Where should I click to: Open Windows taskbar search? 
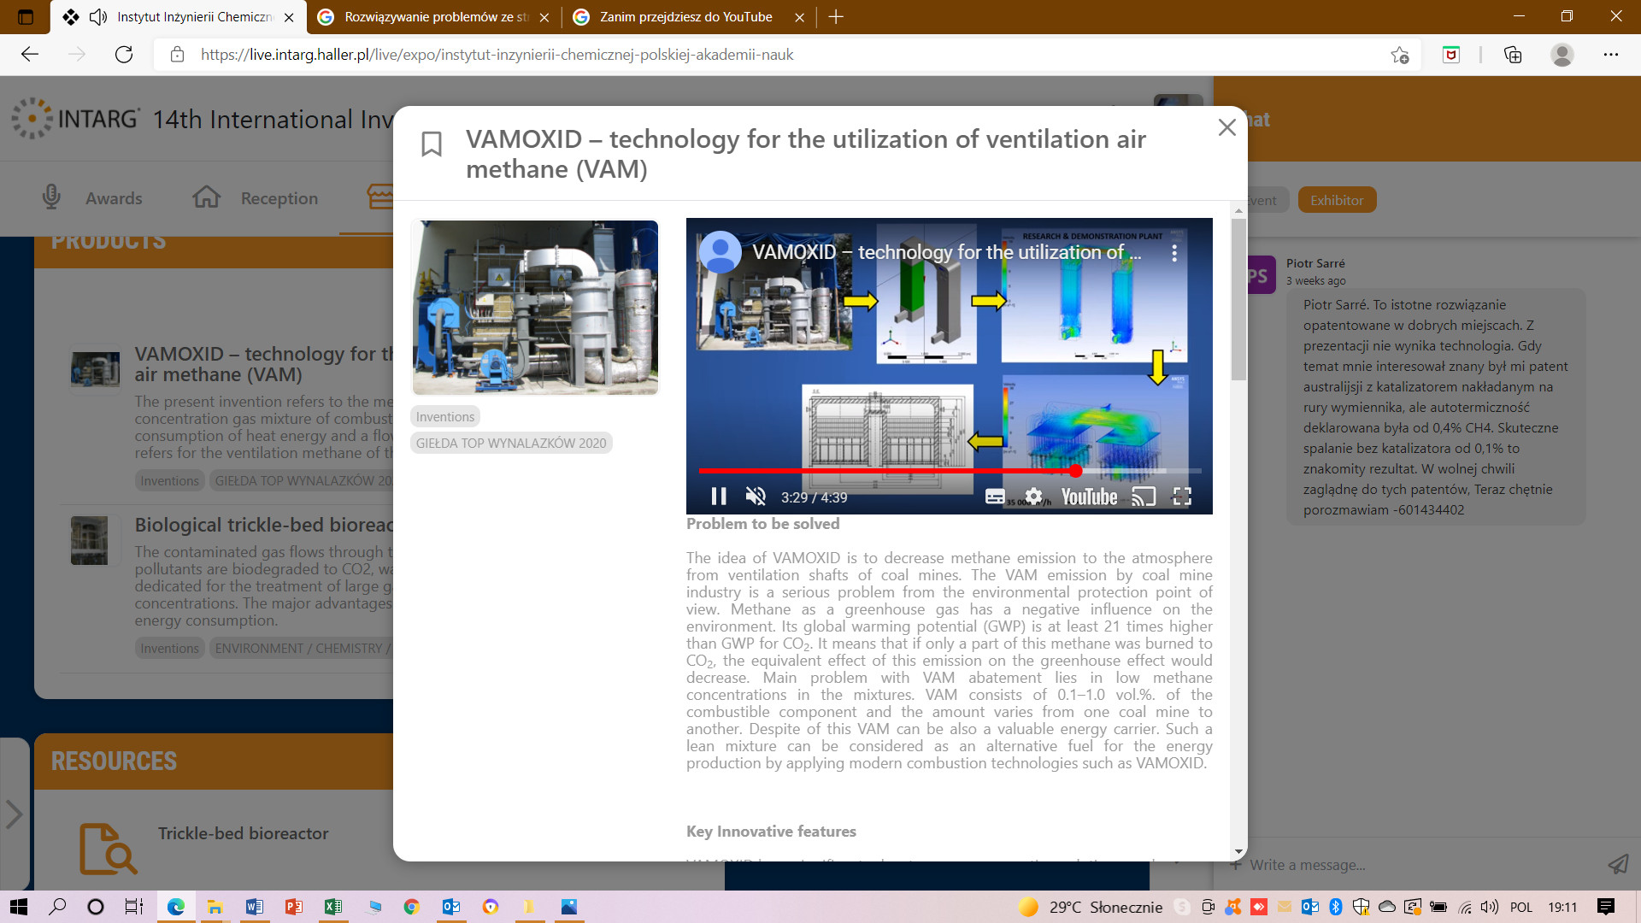pyautogui.click(x=57, y=907)
